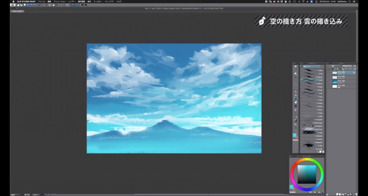This screenshot has width=368, height=196.
Task: Choose the U-Tree brush
Action: [x=312, y=146]
